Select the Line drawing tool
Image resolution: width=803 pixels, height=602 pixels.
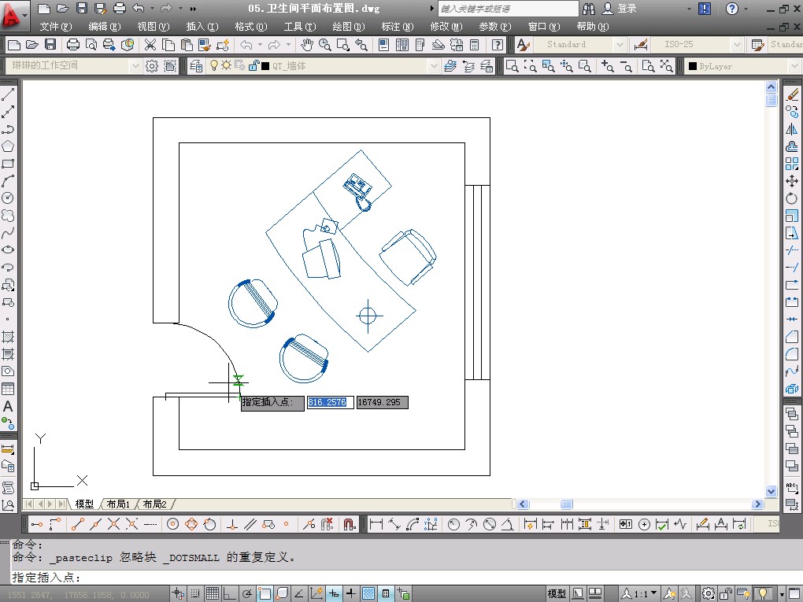pos(8,94)
